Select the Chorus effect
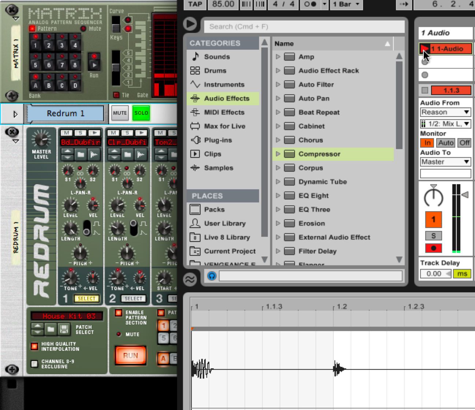The width and height of the screenshot is (475, 410). [x=311, y=140]
